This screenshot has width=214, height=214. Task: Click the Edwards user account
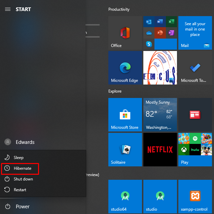[20, 142]
